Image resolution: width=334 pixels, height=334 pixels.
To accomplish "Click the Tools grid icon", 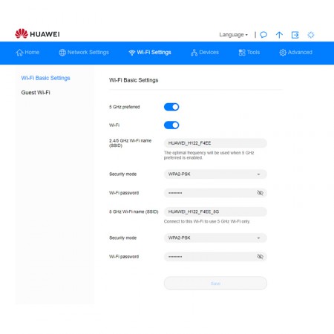I will [x=242, y=53].
